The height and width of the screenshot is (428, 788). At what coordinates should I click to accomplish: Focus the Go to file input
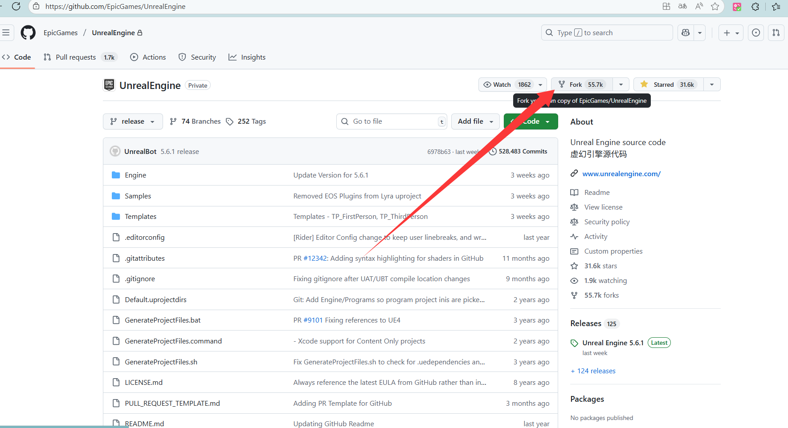[392, 121]
